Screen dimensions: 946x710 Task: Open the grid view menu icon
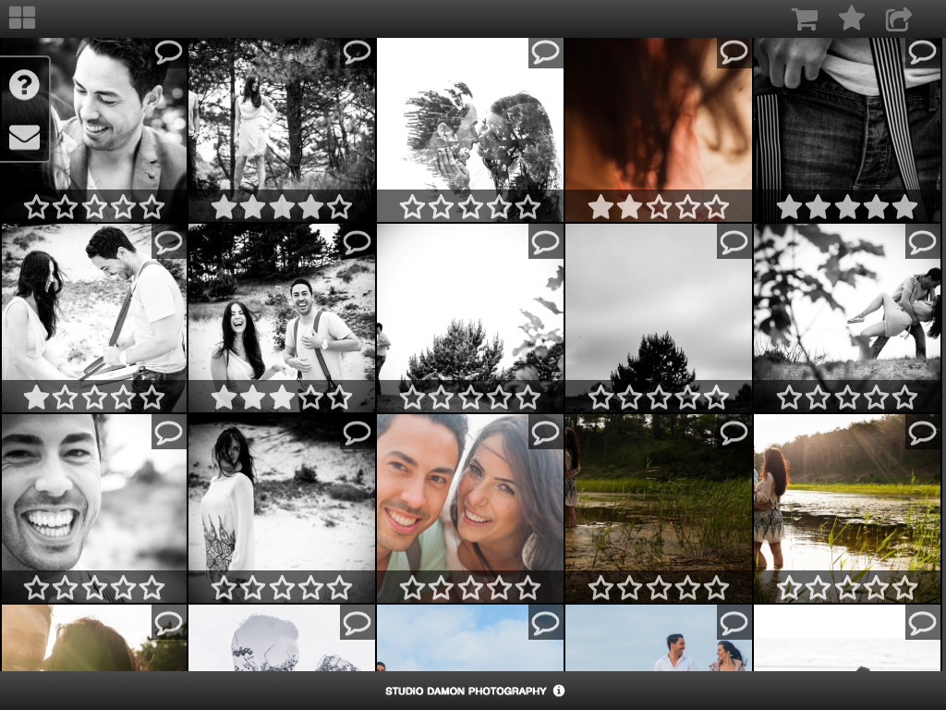pyautogui.click(x=22, y=18)
